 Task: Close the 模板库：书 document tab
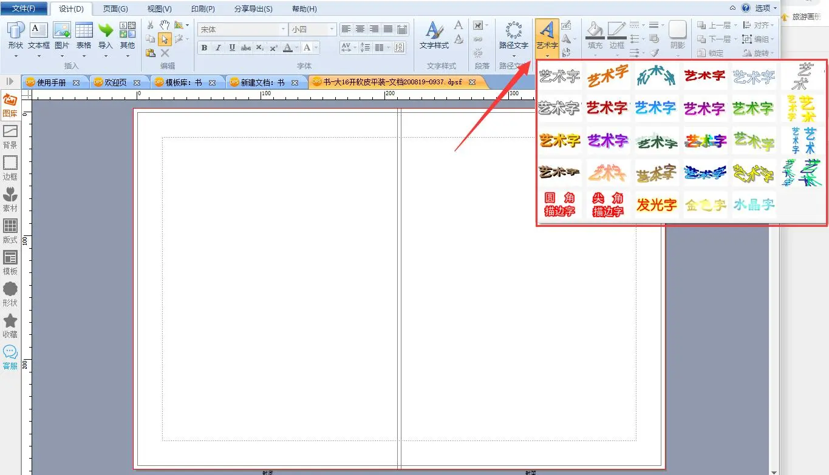(x=213, y=83)
